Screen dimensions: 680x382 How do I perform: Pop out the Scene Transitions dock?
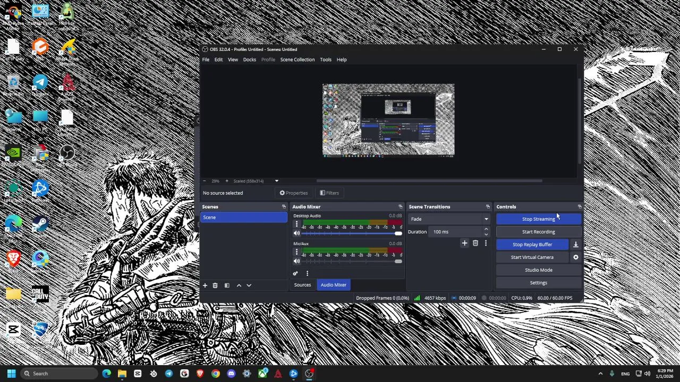487,207
